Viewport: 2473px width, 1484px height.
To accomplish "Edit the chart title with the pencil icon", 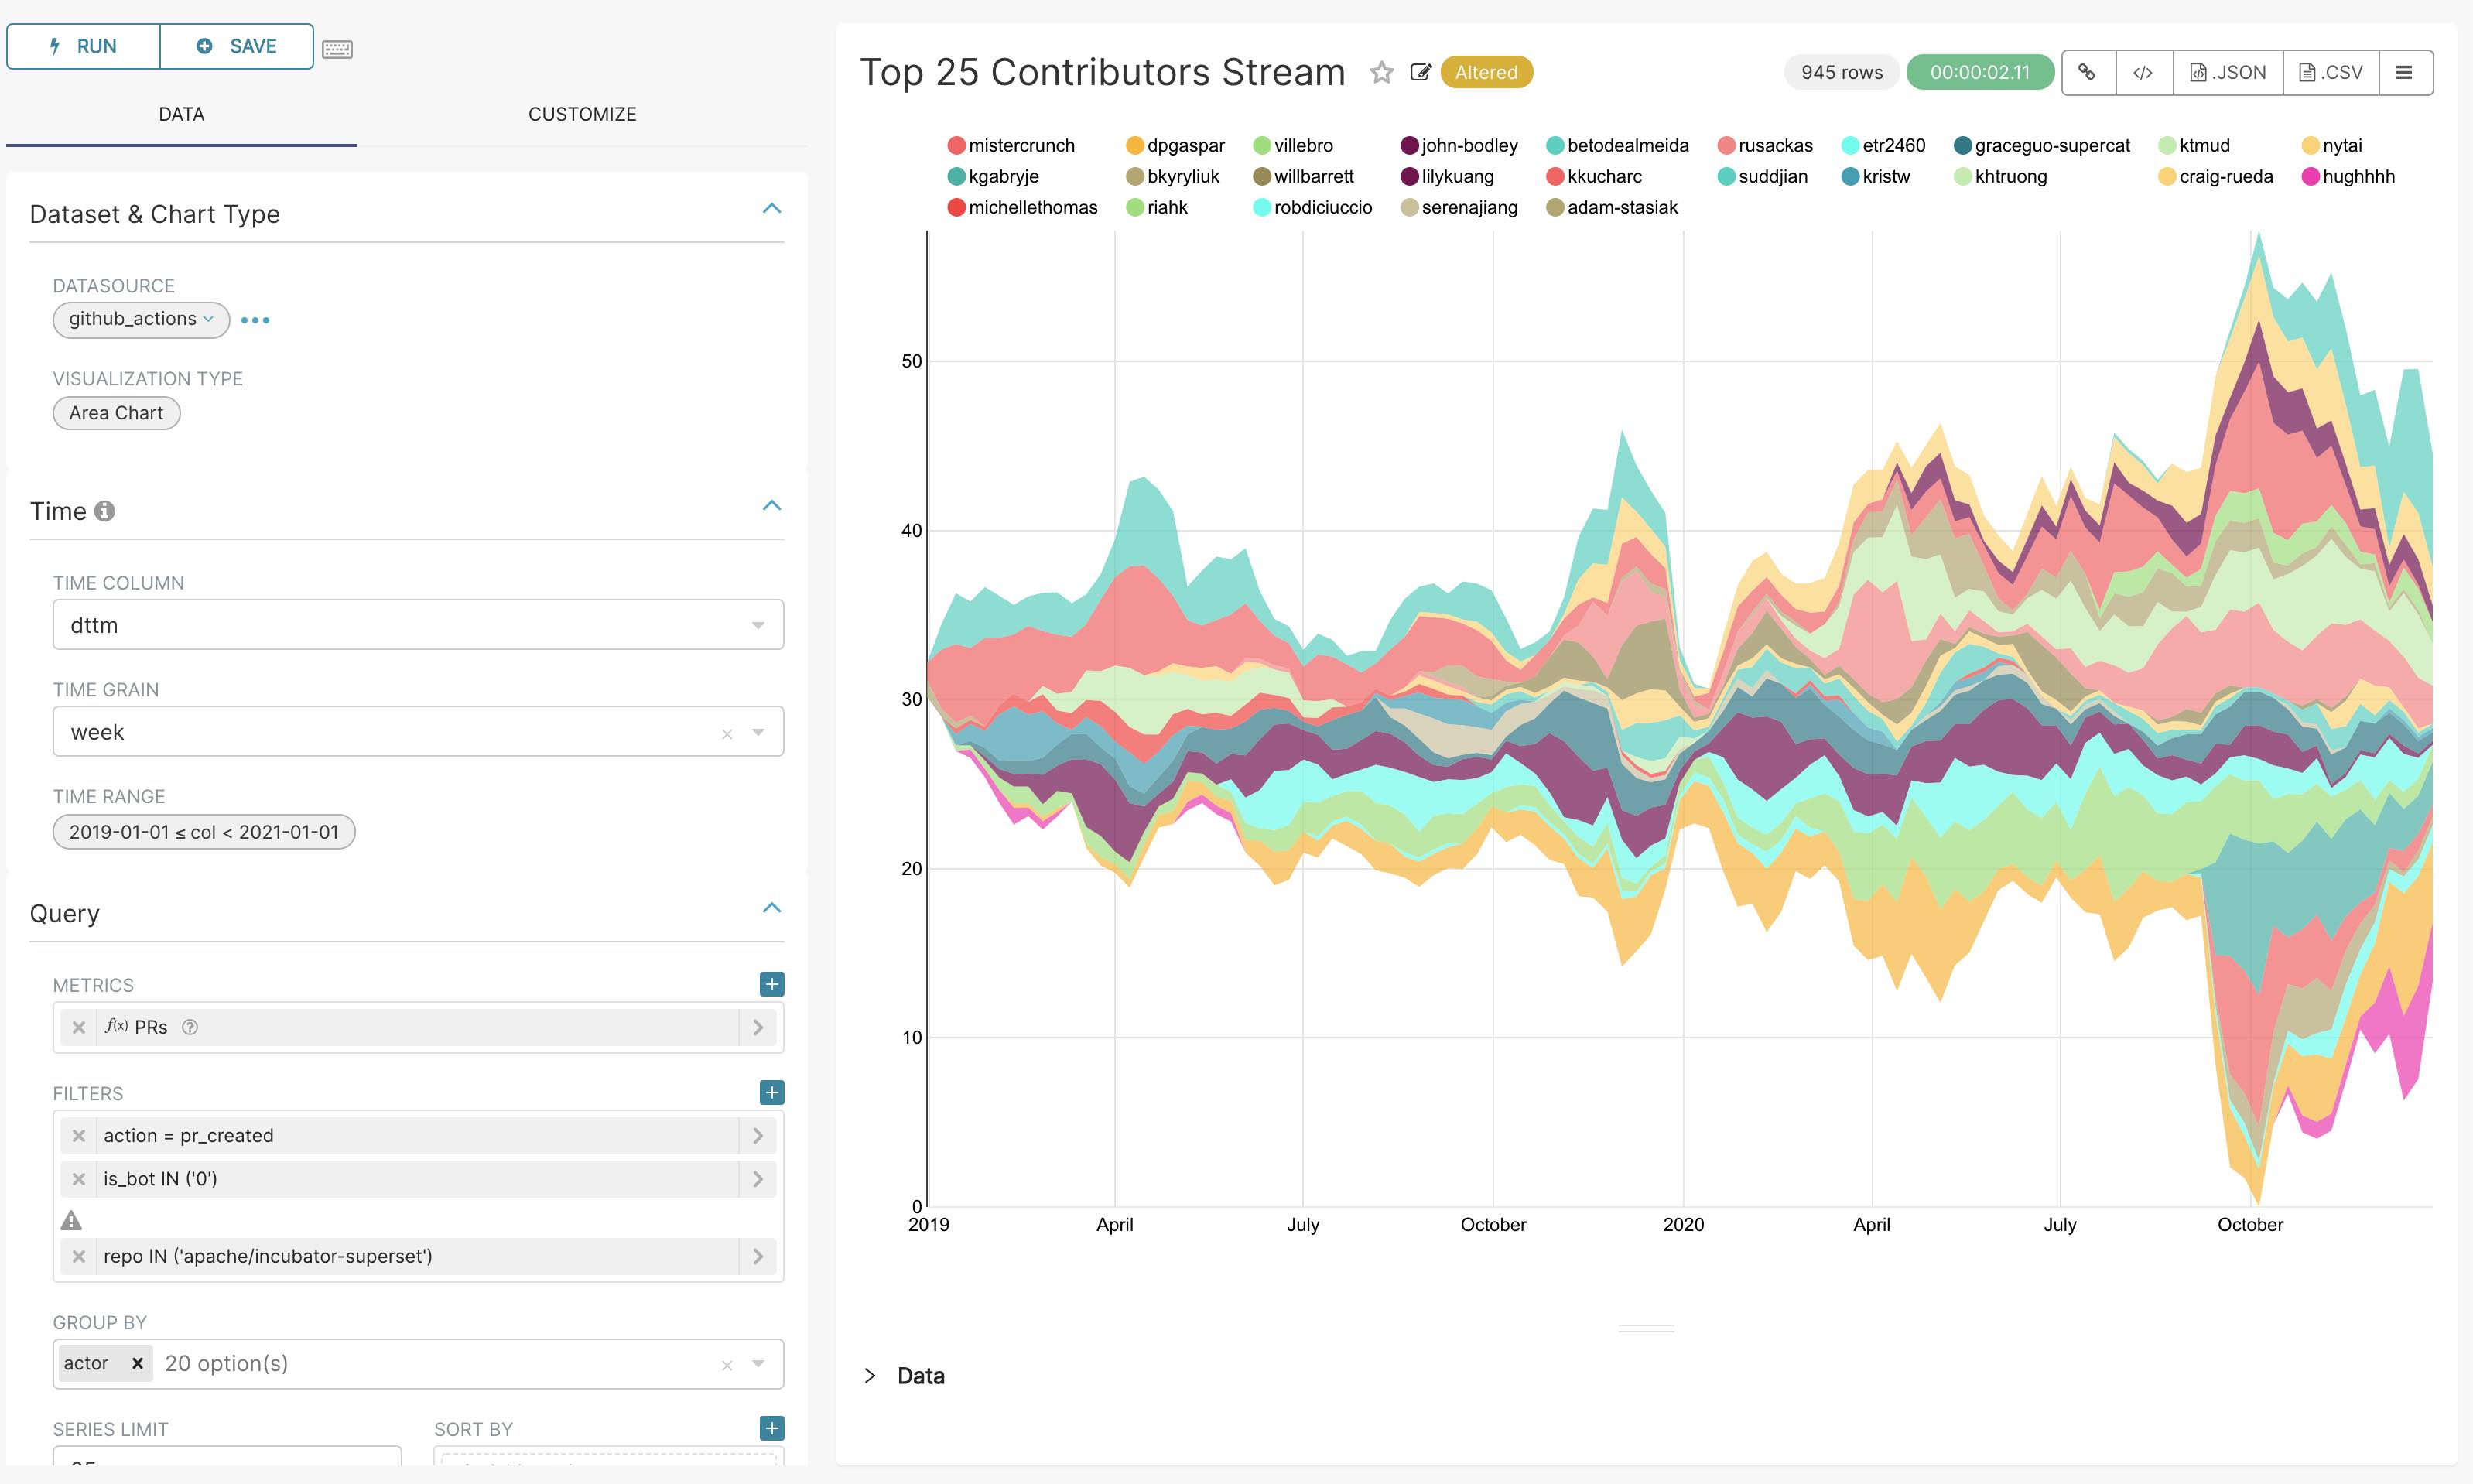I will (x=1421, y=72).
